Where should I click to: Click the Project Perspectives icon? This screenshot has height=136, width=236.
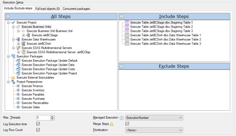point(13,82)
